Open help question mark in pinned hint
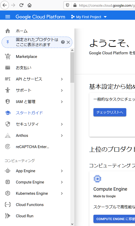 pos(63,42)
